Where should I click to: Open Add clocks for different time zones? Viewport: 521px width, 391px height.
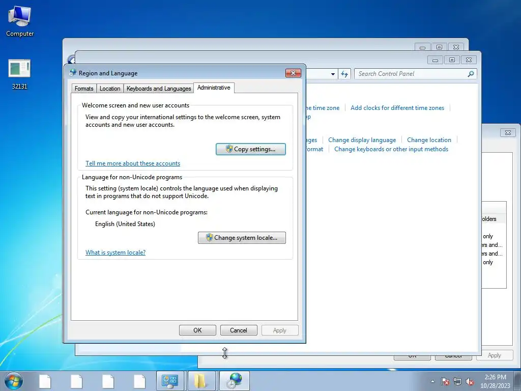coord(397,108)
